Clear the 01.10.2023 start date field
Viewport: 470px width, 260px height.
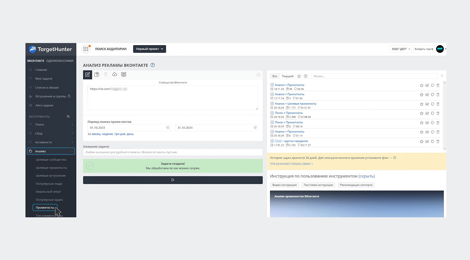(x=168, y=128)
